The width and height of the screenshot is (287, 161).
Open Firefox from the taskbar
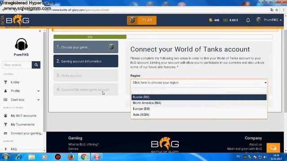pyautogui.click(x=71, y=157)
